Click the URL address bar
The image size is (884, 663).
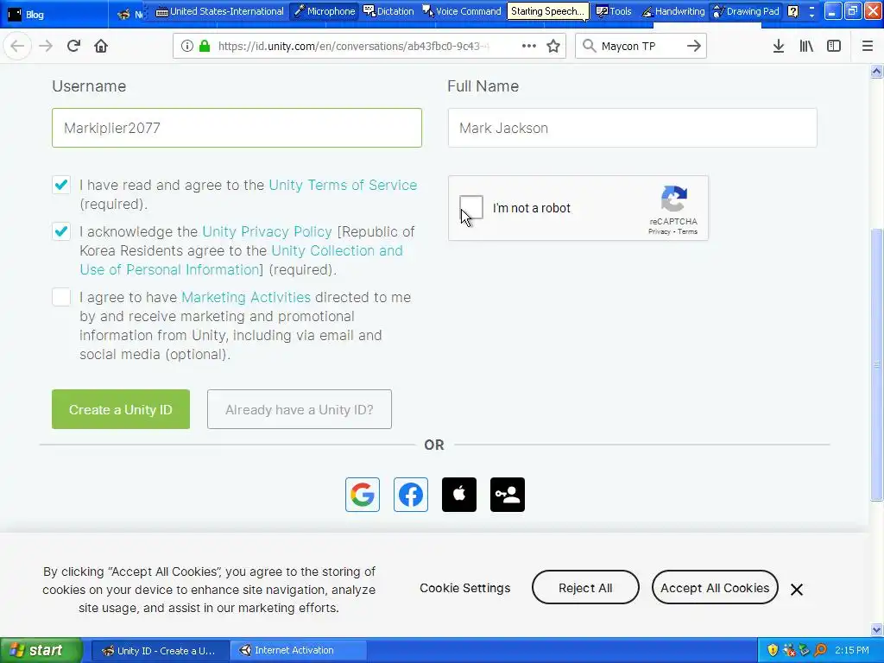coord(353,46)
